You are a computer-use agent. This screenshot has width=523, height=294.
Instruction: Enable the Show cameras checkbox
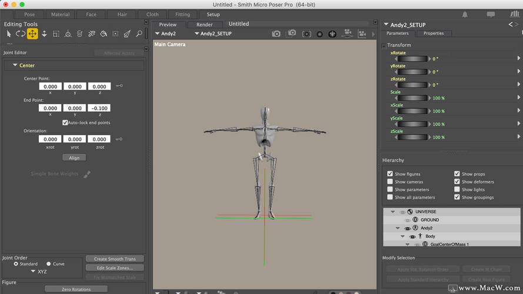coord(390,182)
